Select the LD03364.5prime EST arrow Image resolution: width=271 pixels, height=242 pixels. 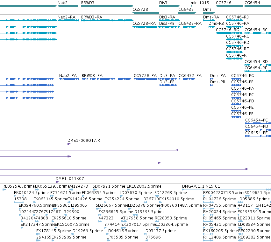coord(157,228)
